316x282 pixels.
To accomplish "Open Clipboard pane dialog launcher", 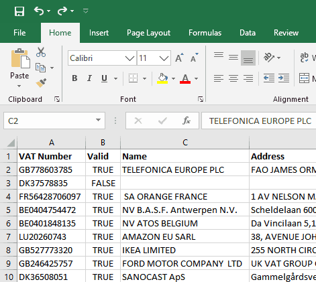I will (x=57, y=99).
